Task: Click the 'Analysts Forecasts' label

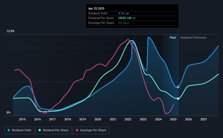Action: pos(193,37)
